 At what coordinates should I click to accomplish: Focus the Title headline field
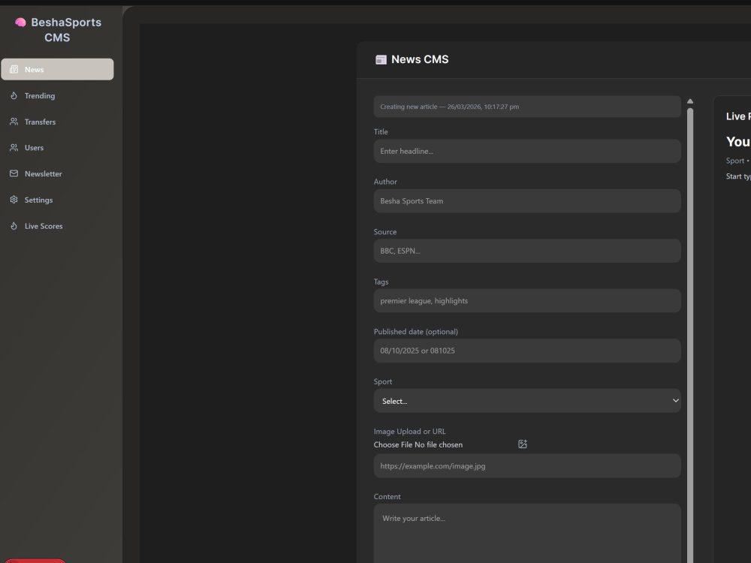[x=527, y=151]
